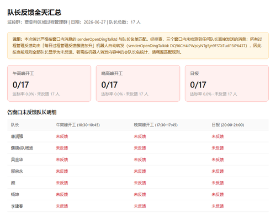
Task: Click 李建春's 午高峰开工 未反馈 status
Action: point(62,206)
